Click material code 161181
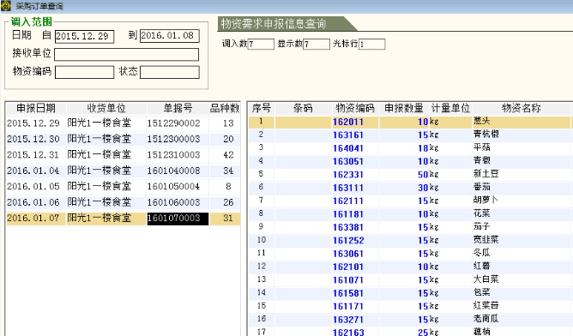The width and height of the screenshot is (573, 336). (348, 214)
